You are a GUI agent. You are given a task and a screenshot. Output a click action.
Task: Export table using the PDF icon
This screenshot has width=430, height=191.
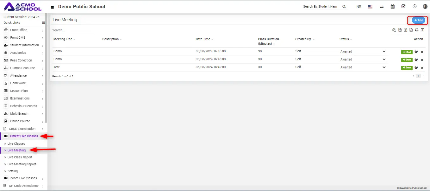[411, 30]
